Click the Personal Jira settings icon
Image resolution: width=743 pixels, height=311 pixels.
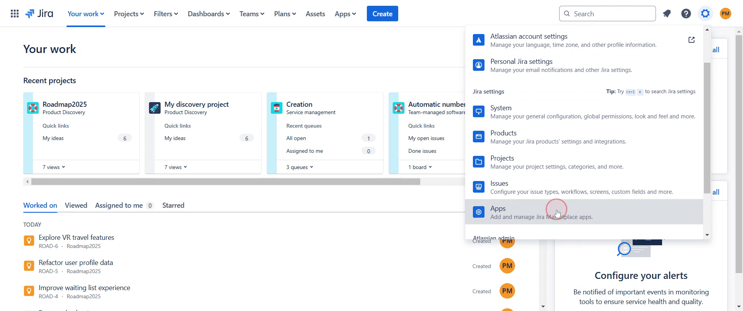pos(479,65)
